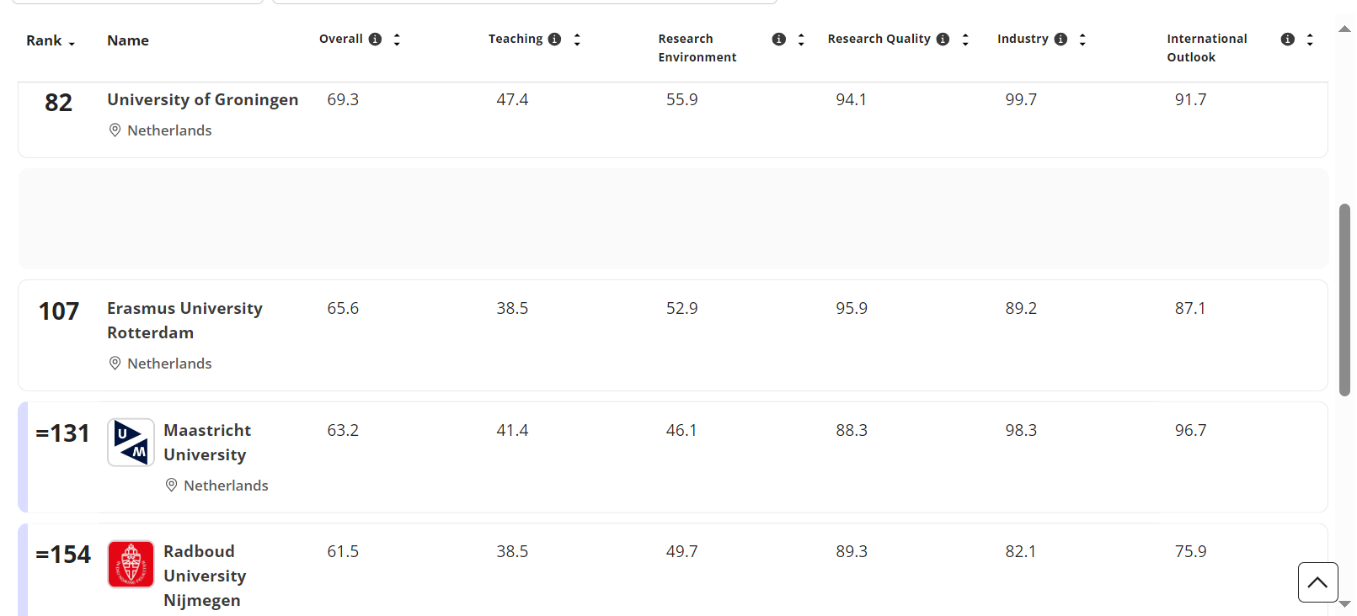Click the Overall score info icon
The height and width of the screenshot is (616, 1357).
376,40
